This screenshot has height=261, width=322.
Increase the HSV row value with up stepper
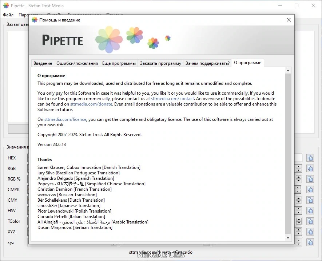(x=299, y=209)
